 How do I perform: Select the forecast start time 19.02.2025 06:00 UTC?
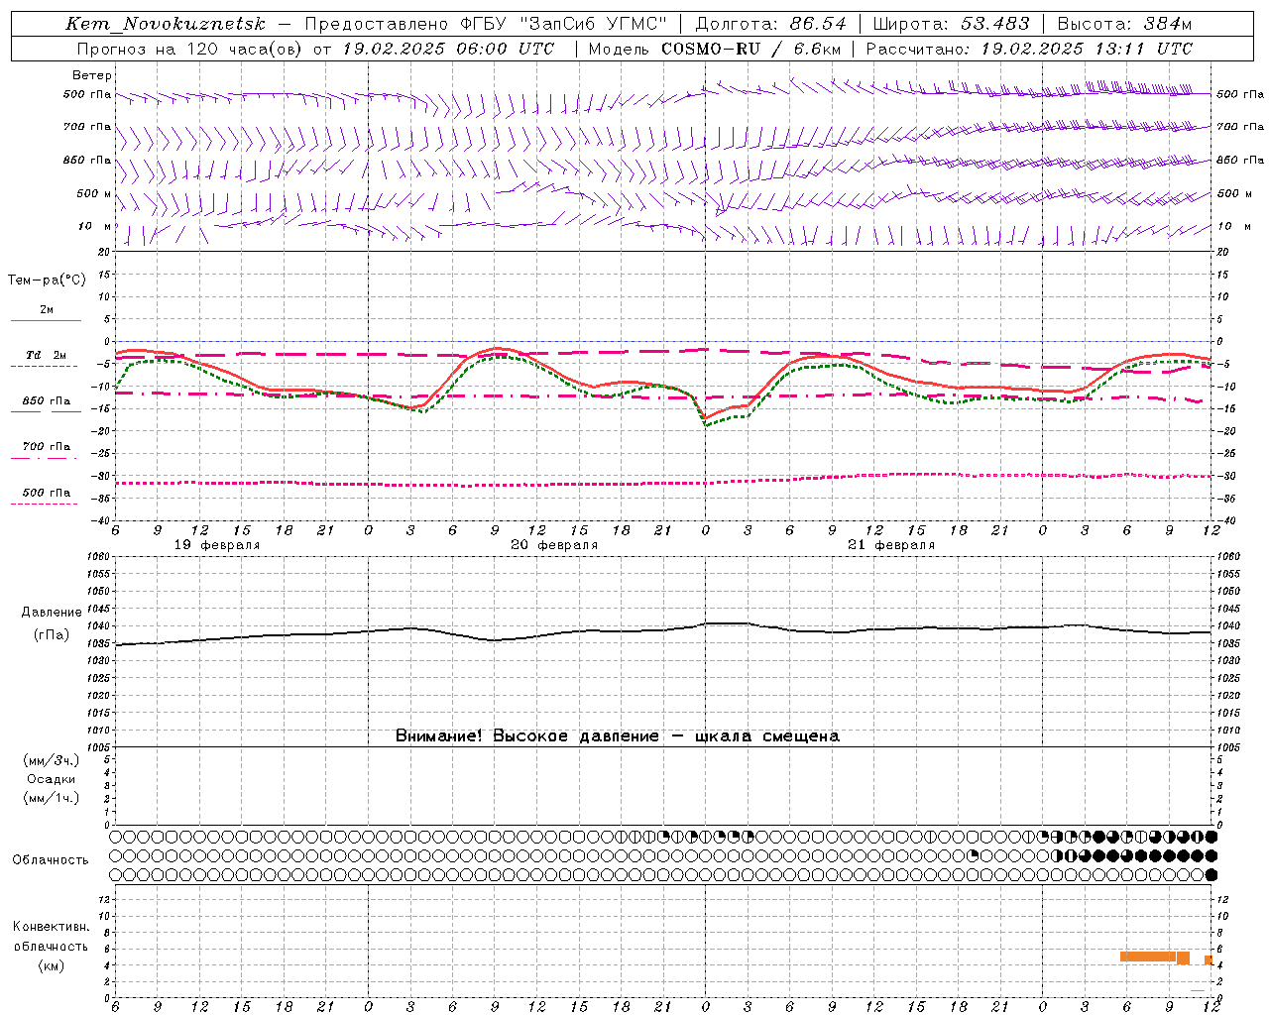pos(448,49)
